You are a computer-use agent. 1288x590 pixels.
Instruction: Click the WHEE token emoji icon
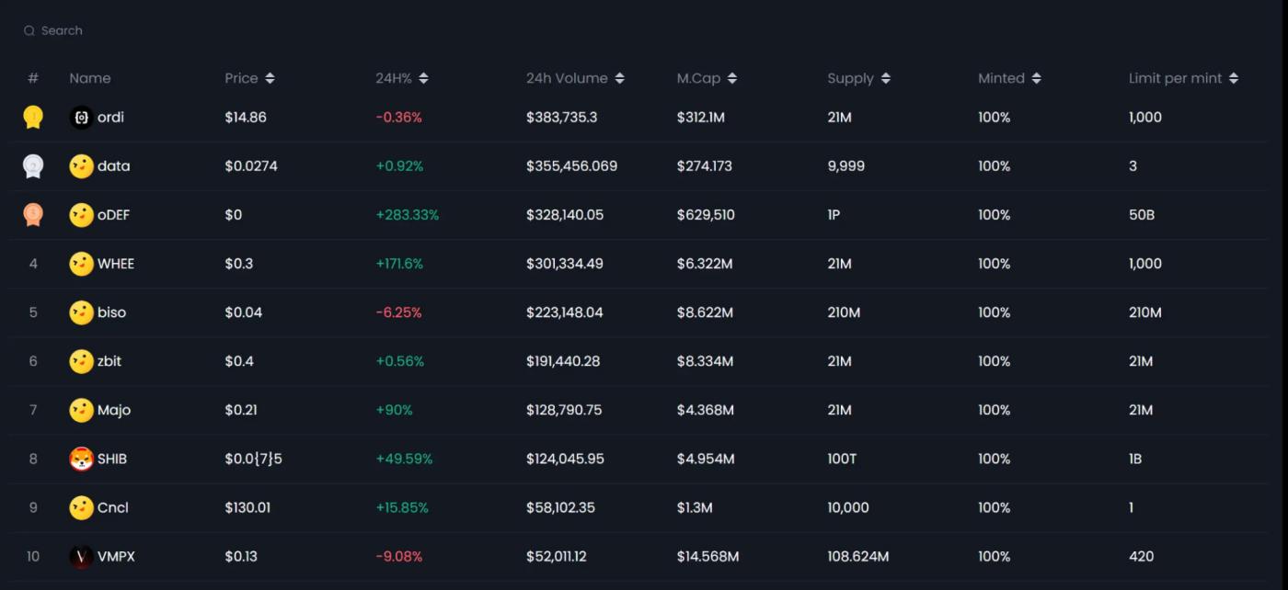pos(81,264)
